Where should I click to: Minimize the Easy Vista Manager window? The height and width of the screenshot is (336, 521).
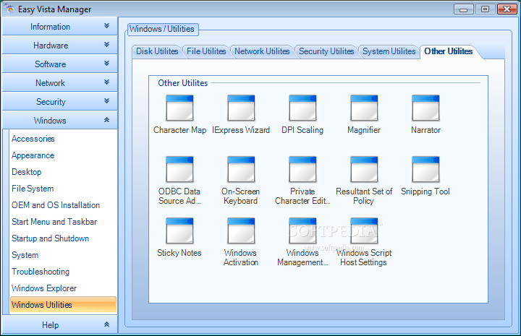coord(464,9)
